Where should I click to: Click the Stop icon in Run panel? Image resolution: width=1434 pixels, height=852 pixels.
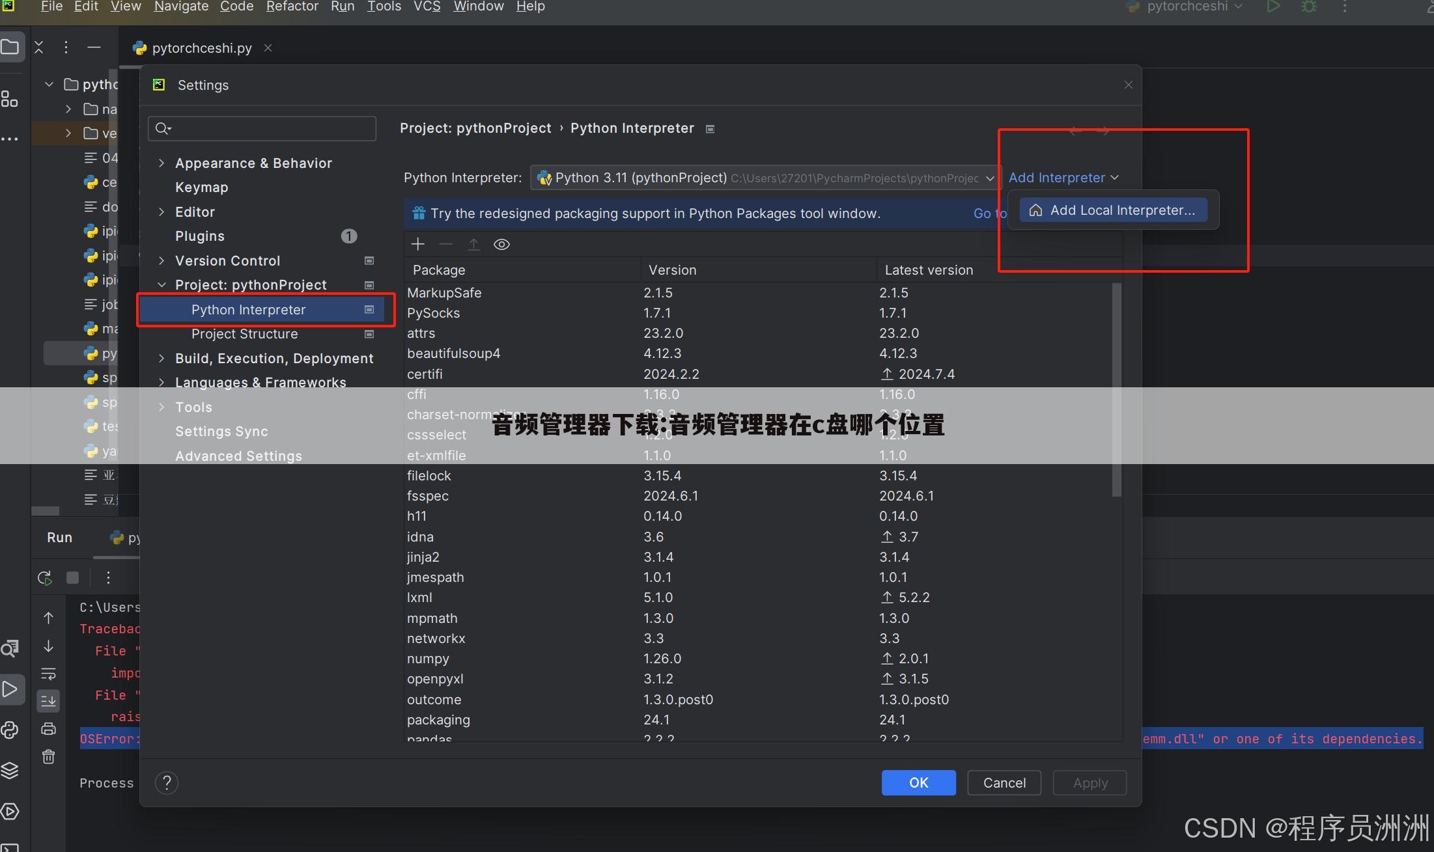tap(73, 577)
